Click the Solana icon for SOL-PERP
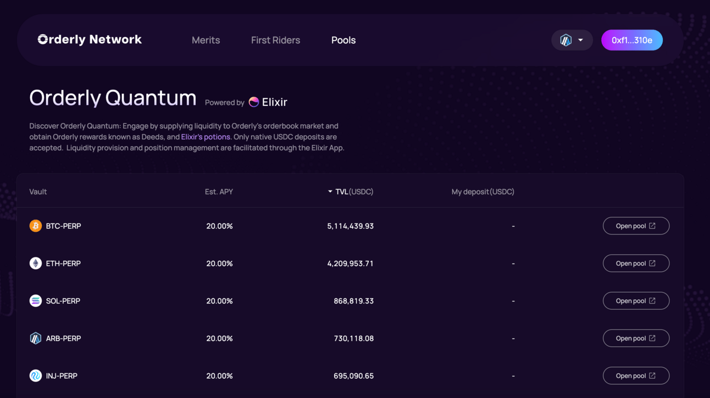 (36, 301)
